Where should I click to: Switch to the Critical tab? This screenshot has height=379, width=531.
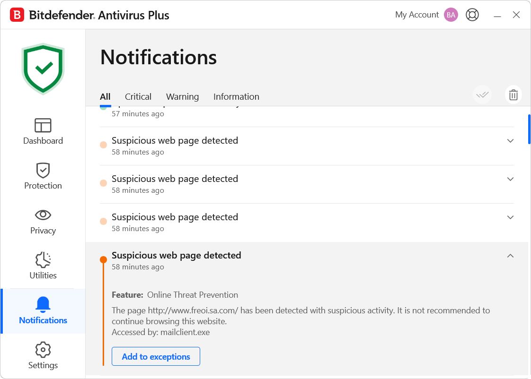[x=138, y=96]
